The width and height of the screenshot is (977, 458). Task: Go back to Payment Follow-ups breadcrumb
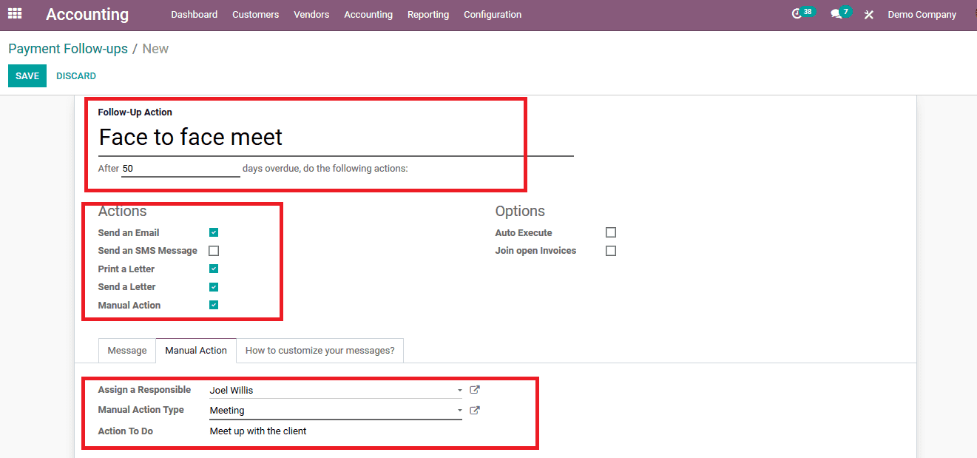pyautogui.click(x=68, y=49)
